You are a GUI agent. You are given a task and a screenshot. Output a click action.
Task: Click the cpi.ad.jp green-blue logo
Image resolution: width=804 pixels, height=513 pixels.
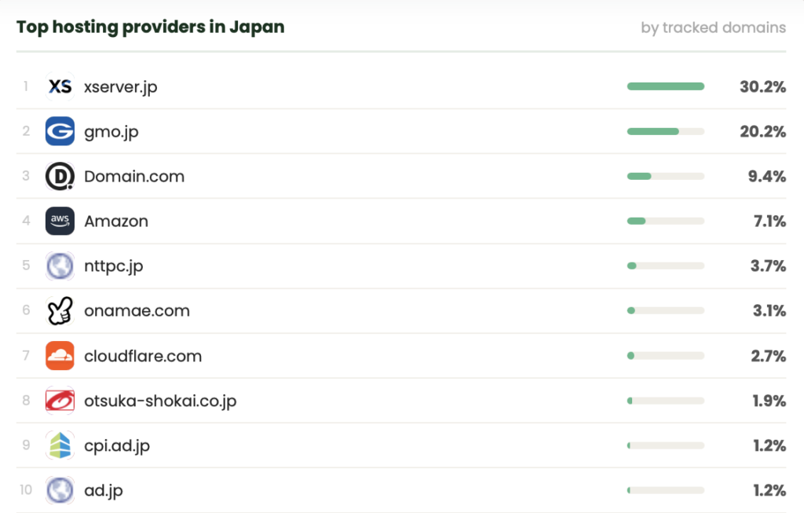[x=60, y=445]
